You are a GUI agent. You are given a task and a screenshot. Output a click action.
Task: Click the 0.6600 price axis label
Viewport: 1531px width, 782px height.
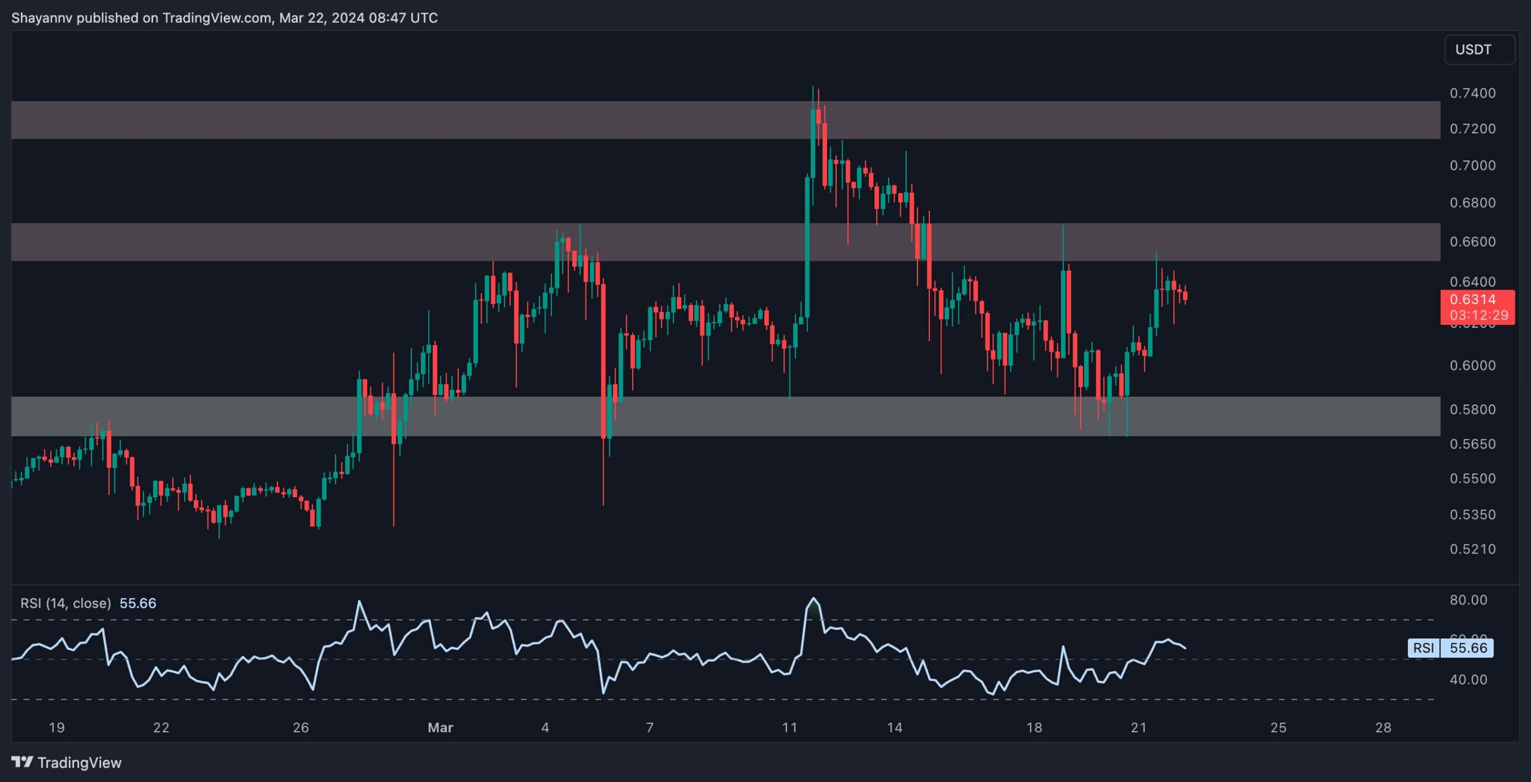(1472, 242)
